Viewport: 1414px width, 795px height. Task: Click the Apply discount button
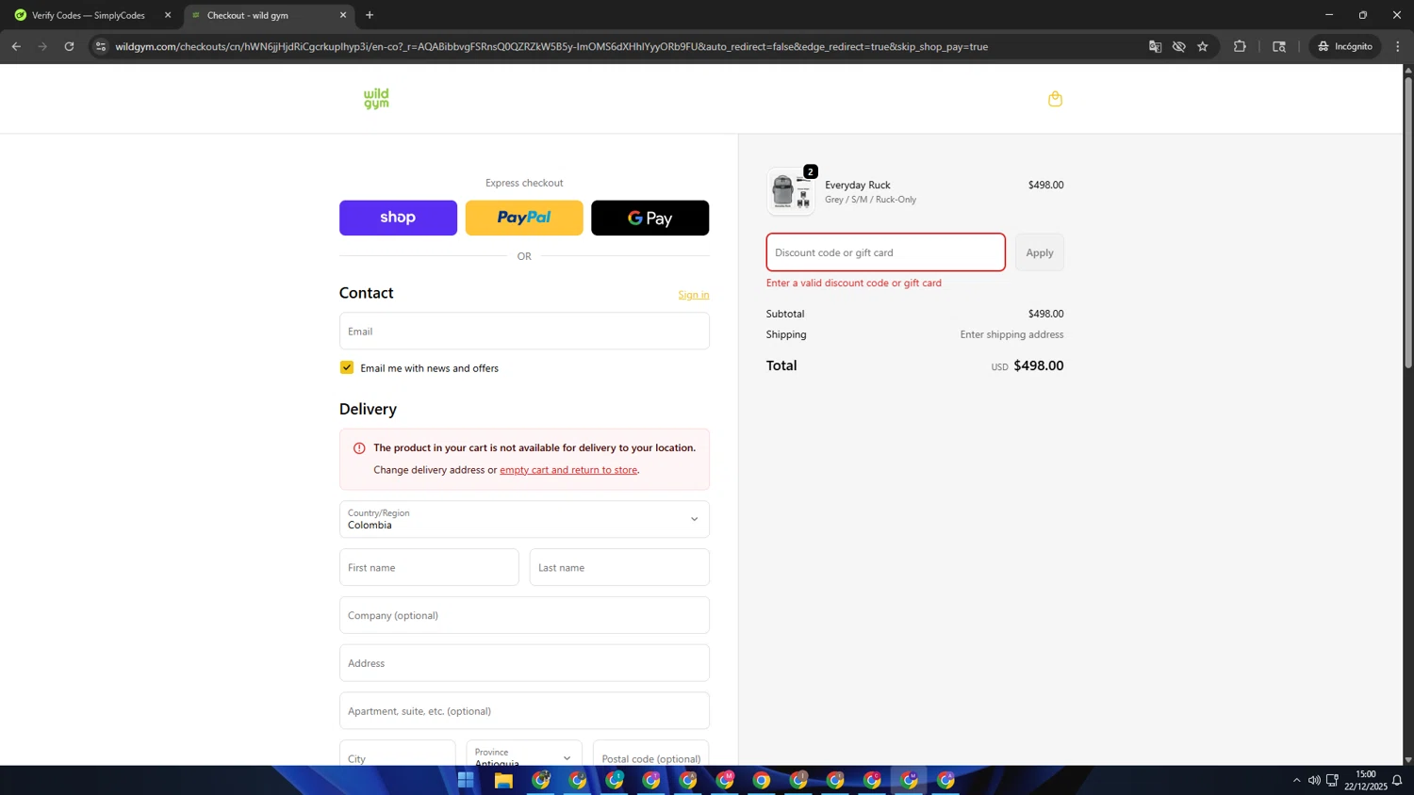click(x=1040, y=252)
